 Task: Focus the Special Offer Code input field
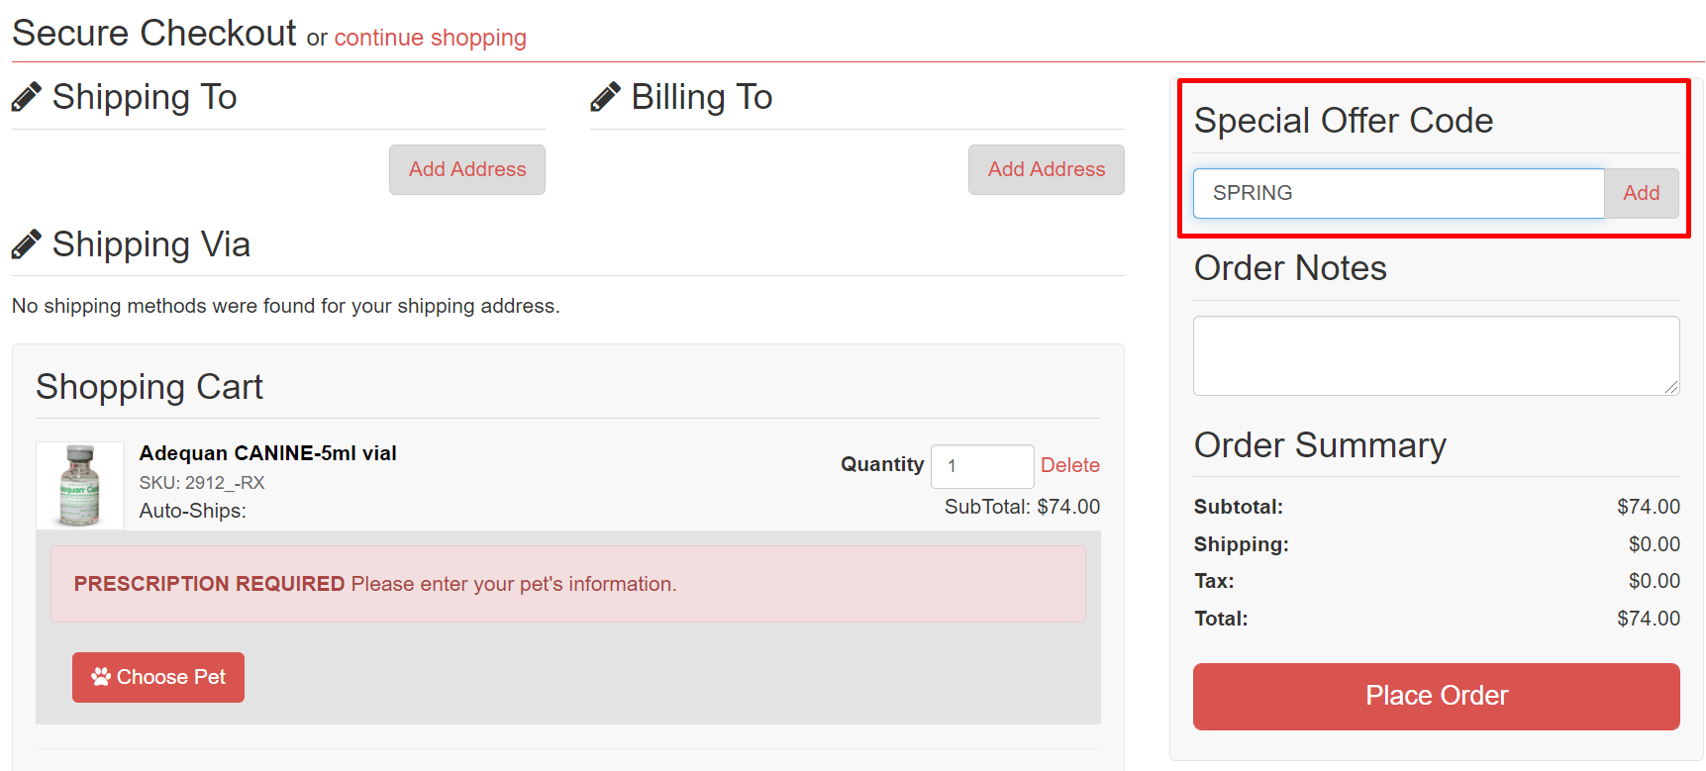click(x=1399, y=193)
